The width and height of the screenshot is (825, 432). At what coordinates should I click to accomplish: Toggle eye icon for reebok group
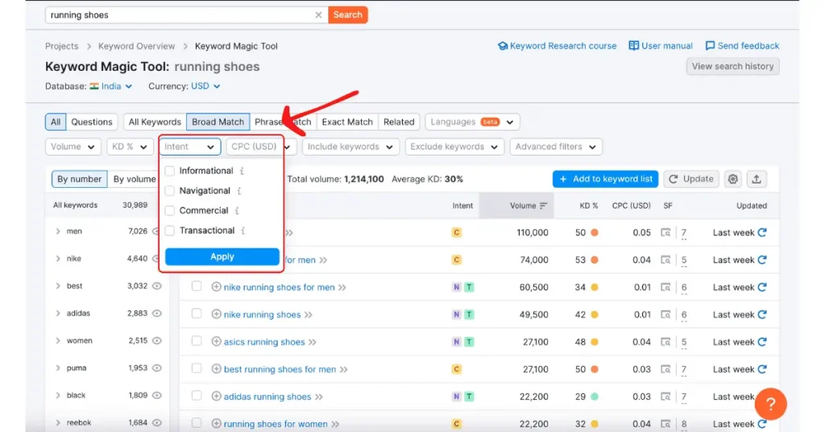click(x=157, y=423)
